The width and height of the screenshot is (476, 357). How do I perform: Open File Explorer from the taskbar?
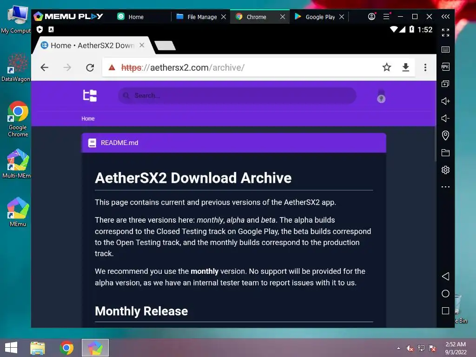(38, 348)
